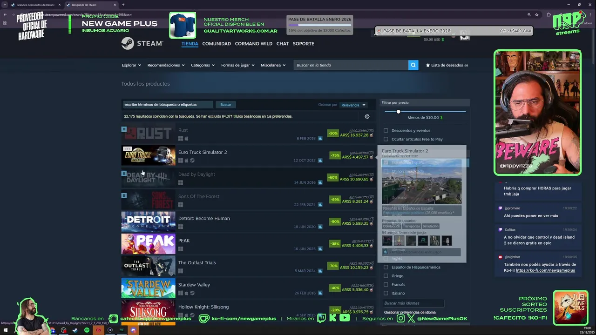Open Spotify from the taskbar

click(x=87, y=330)
